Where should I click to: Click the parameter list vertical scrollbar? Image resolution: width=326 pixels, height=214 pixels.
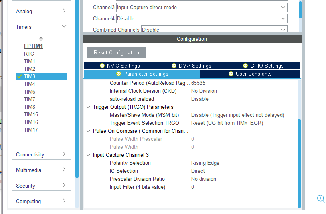pos(299,163)
